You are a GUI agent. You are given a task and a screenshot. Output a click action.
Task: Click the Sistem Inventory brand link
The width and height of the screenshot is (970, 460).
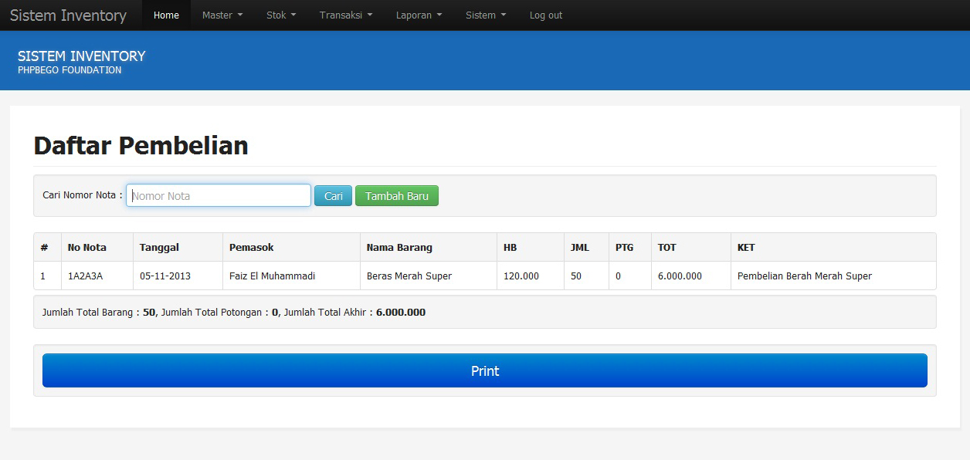(x=68, y=15)
